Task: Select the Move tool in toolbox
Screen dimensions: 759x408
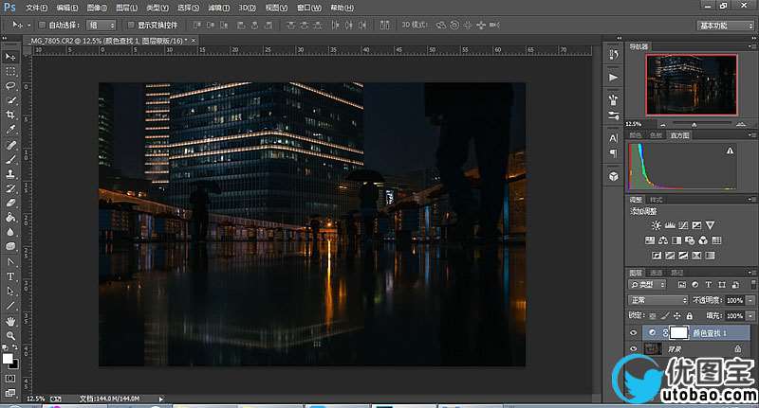Action: click(10, 57)
